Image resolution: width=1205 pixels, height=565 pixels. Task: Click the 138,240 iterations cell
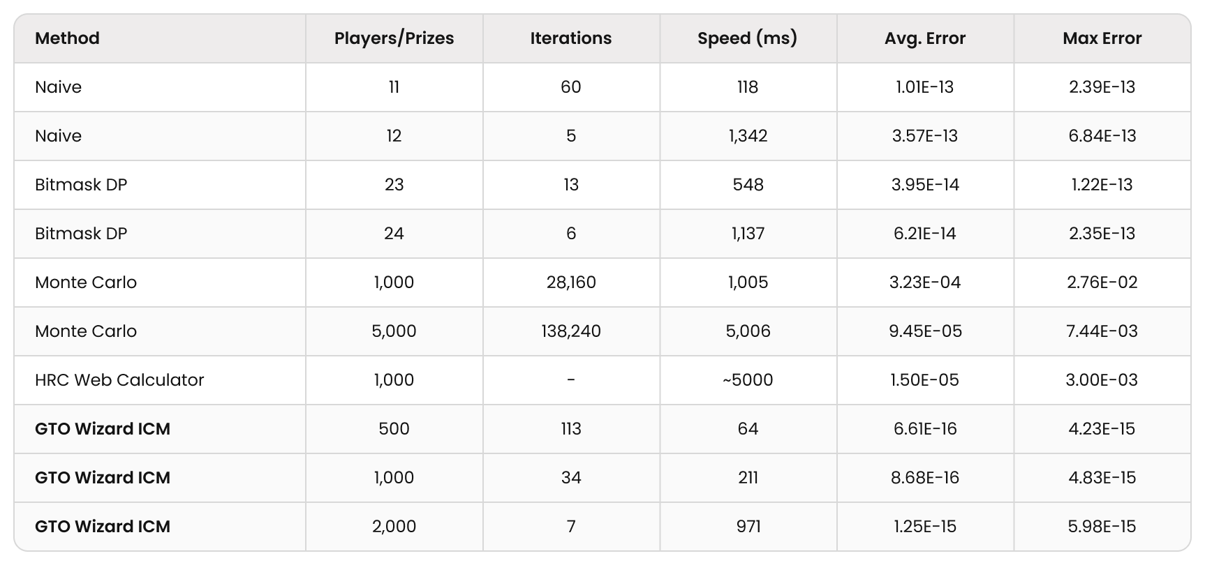click(570, 331)
